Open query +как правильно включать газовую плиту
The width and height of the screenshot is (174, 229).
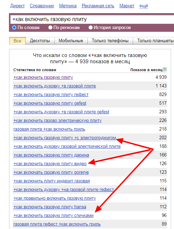55,198
